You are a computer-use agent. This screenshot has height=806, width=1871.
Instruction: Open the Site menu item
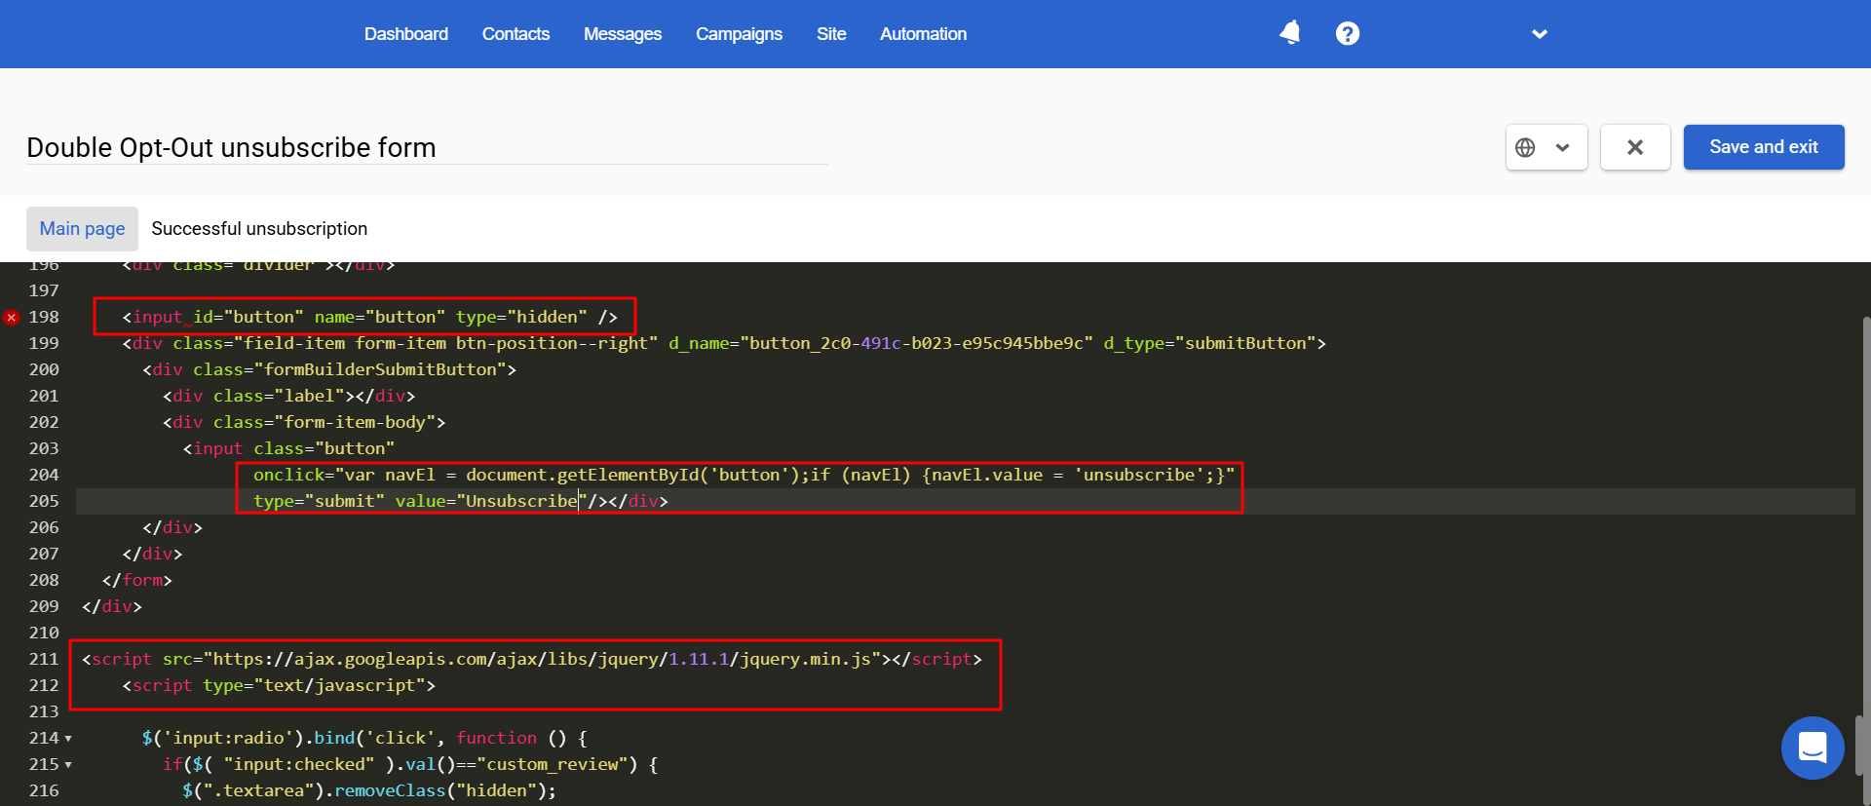(x=831, y=34)
